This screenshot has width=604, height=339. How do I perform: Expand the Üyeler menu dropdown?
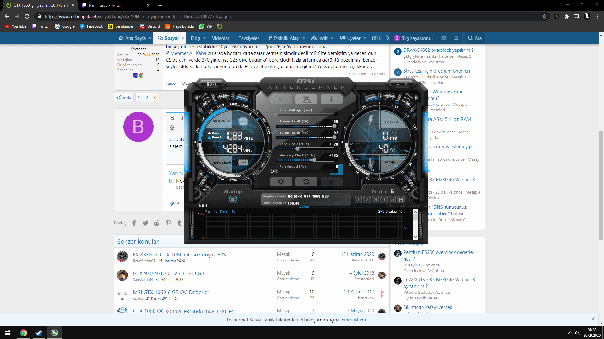coord(365,38)
